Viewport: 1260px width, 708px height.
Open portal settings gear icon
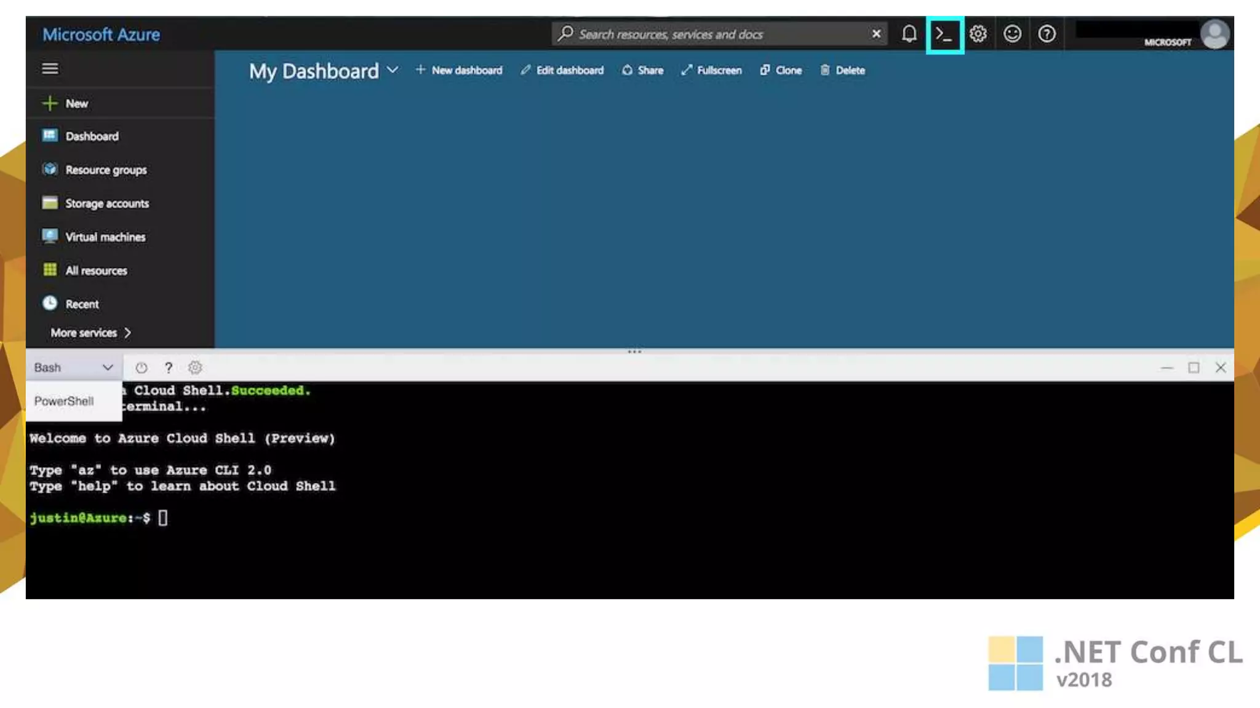(978, 34)
